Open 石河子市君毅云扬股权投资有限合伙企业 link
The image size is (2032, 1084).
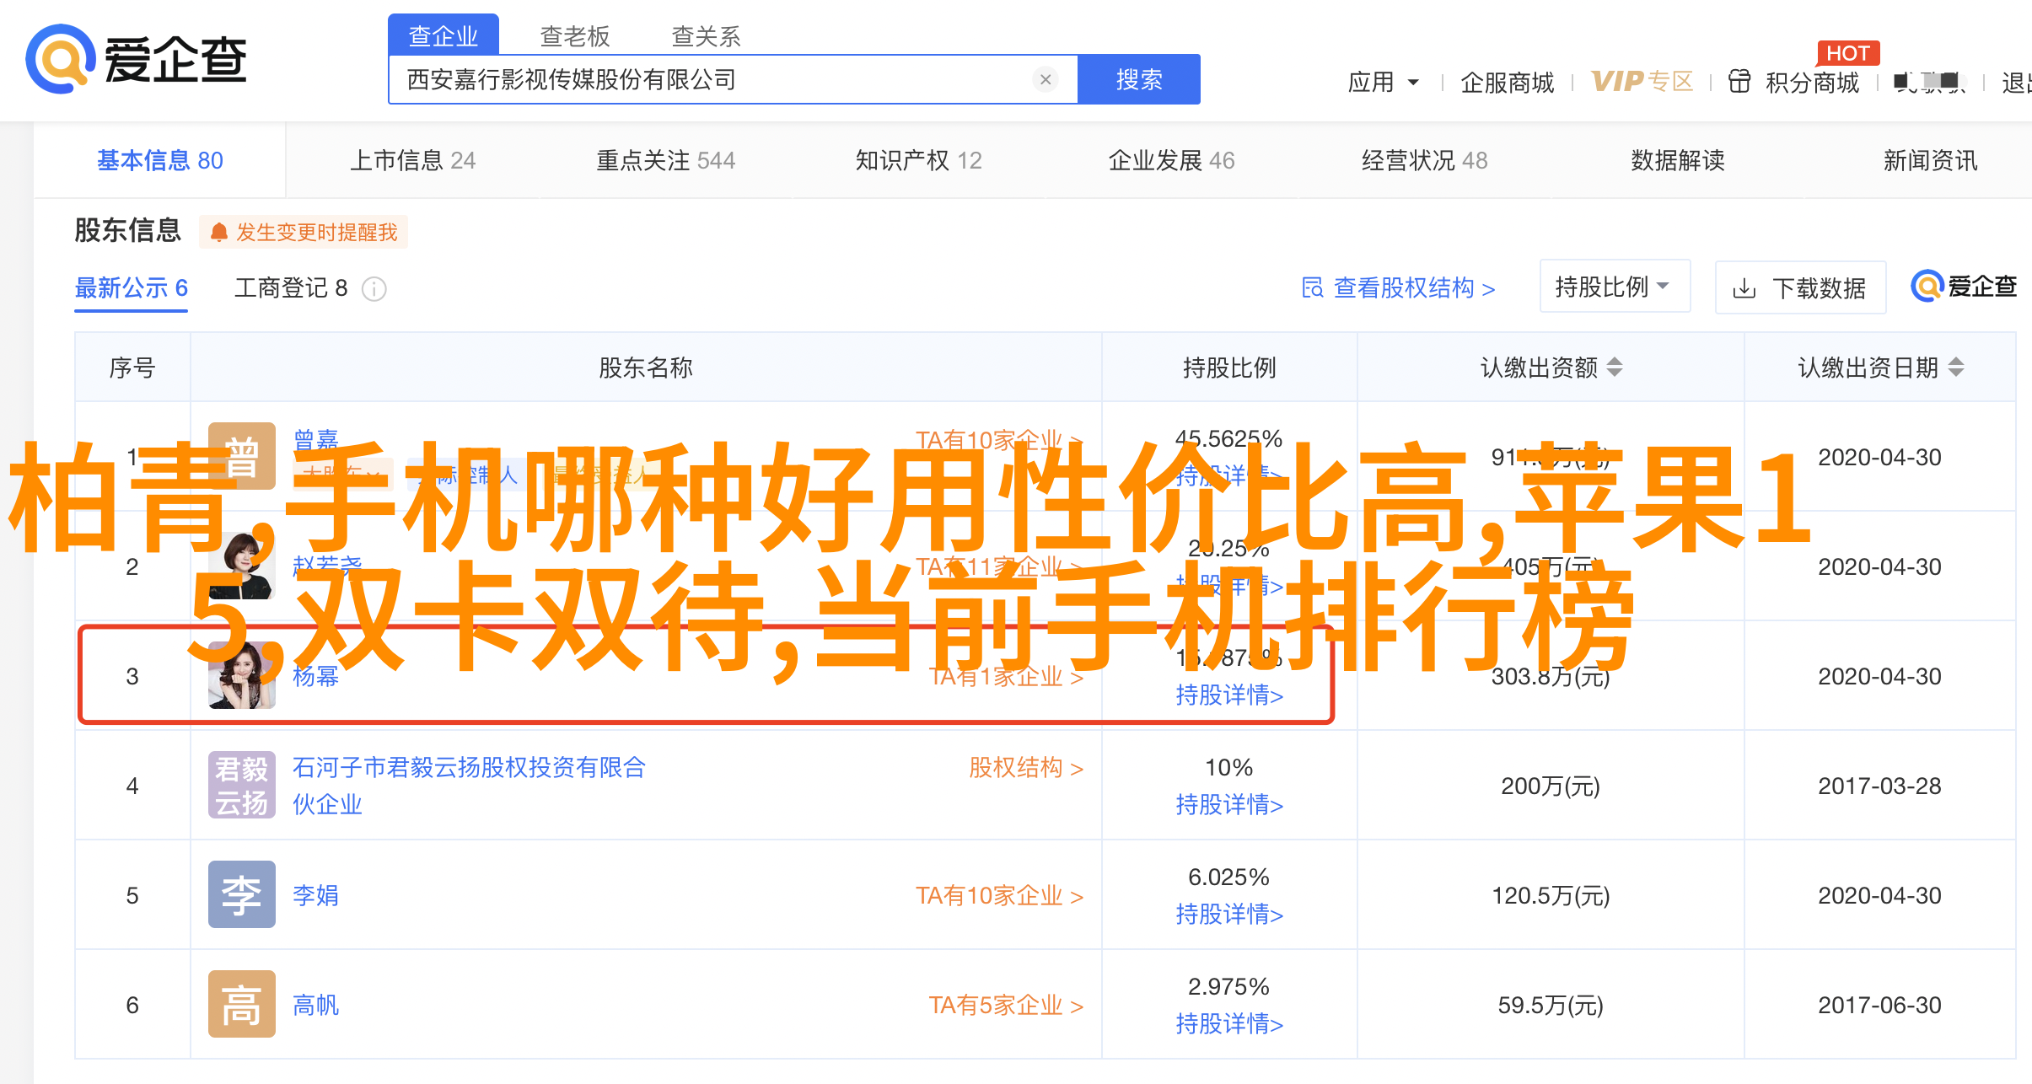click(x=470, y=786)
